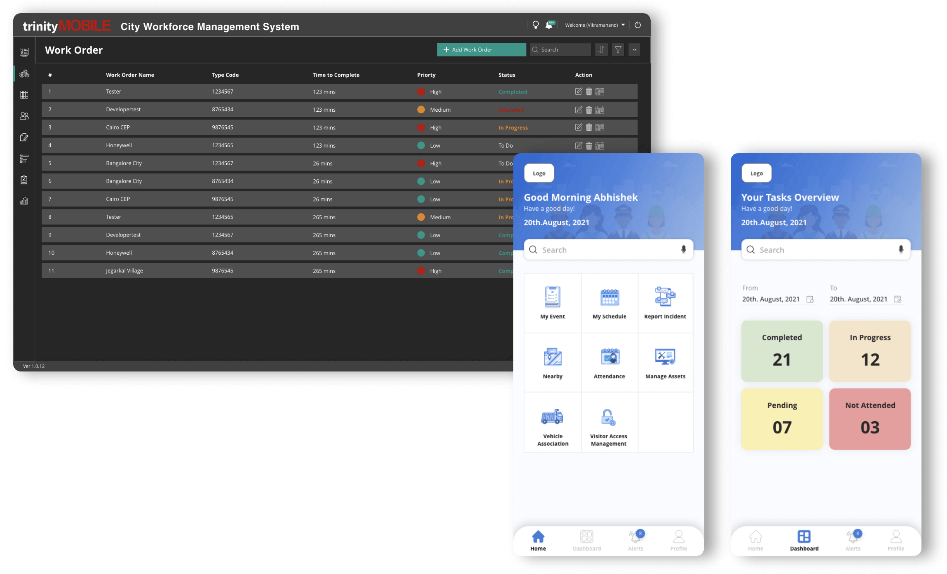
Task: Click the Completed status in row 1
Action: [x=513, y=92]
